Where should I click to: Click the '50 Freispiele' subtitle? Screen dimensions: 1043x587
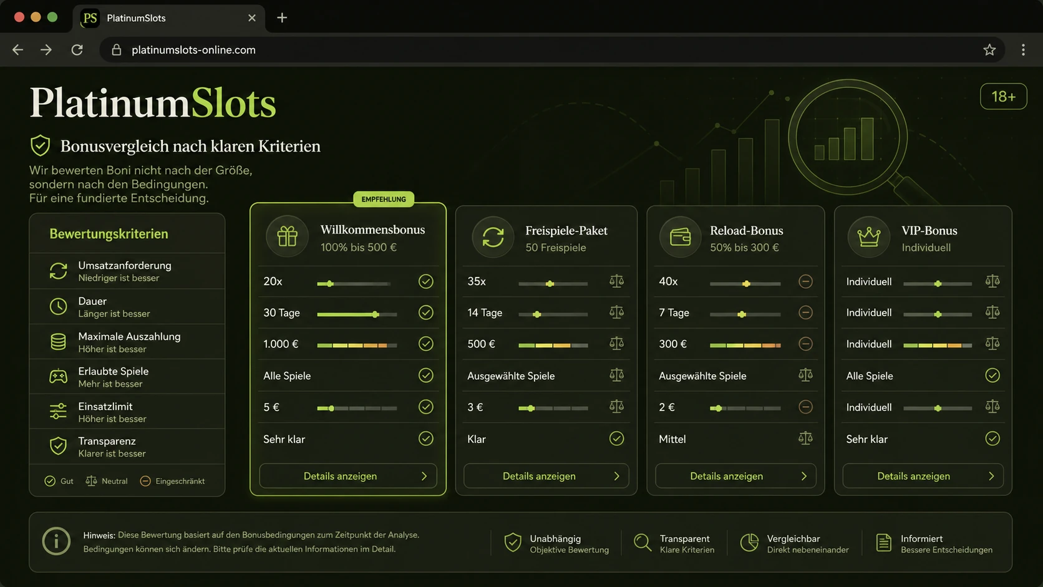556,248
